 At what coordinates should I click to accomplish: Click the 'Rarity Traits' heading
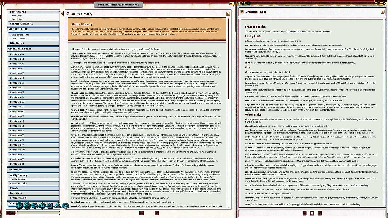(x=253, y=36)
